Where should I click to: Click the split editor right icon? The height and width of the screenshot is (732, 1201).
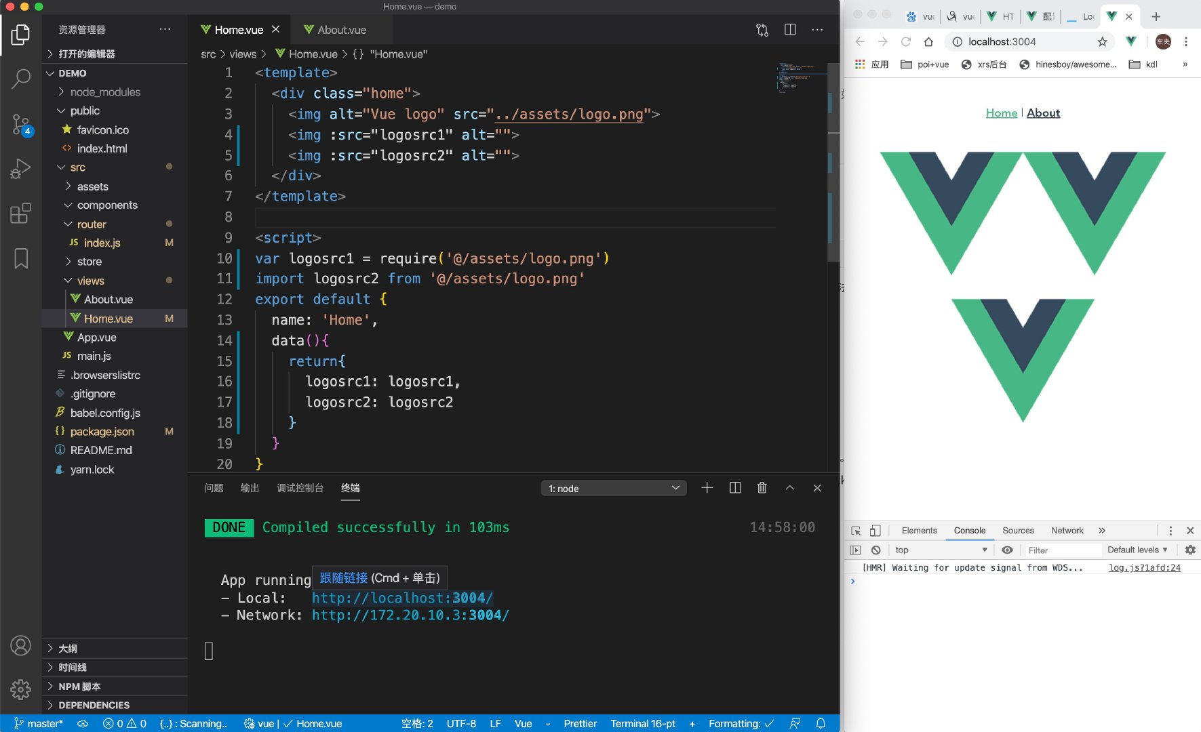click(790, 30)
